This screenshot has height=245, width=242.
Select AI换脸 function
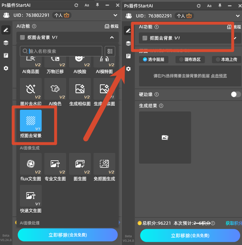(x=80, y=65)
